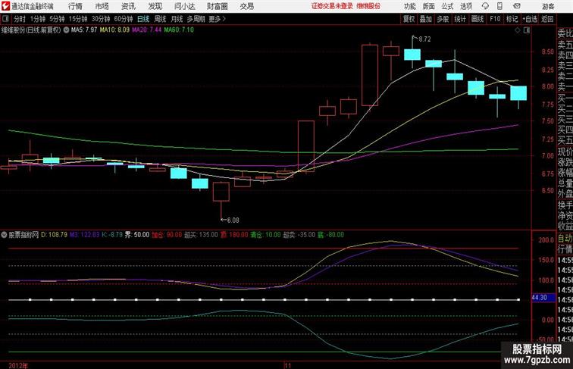Image resolution: width=573 pixels, height=369 pixels.
Task: Click the 界: 50.00 indicator value
Action: 137,235
